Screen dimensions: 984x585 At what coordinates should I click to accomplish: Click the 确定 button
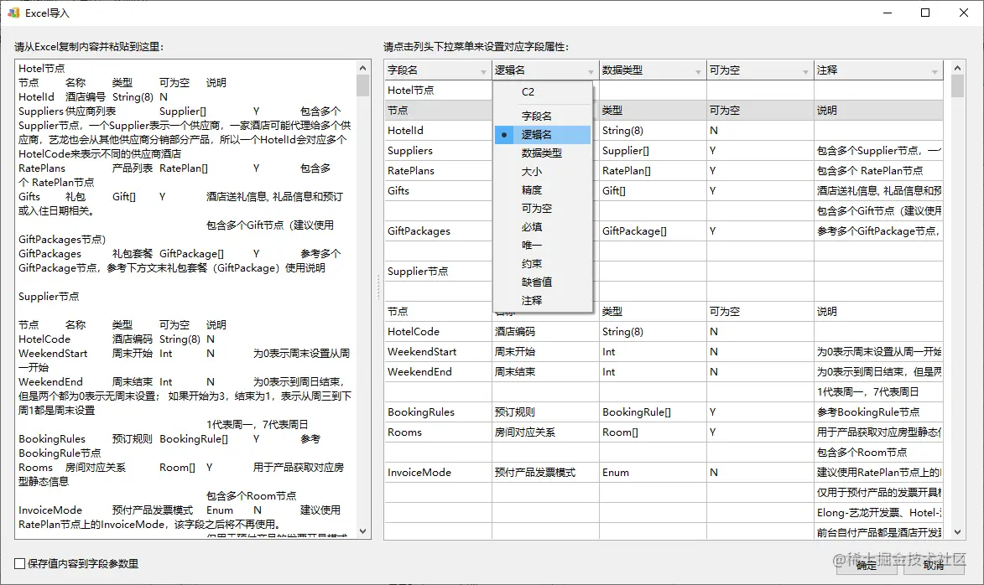coord(866,564)
